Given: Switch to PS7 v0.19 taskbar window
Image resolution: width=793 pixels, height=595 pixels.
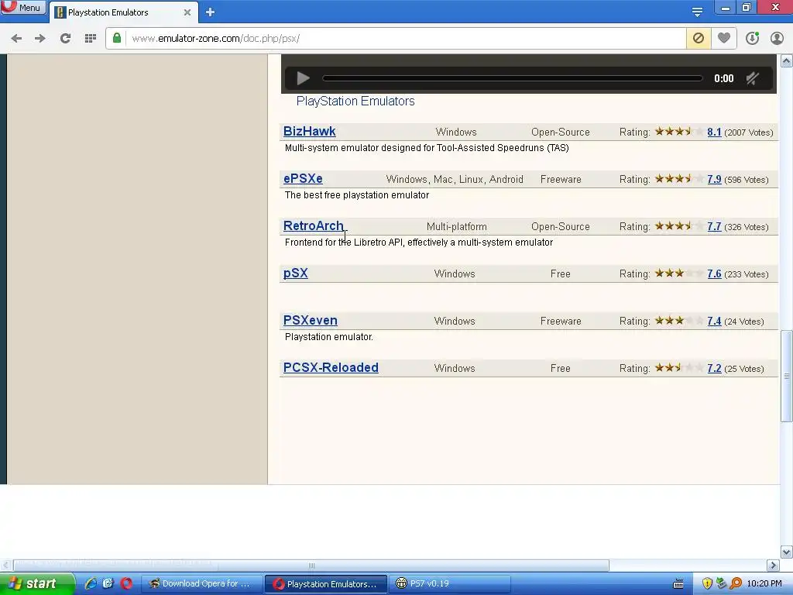Looking at the screenshot, I should 450,583.
